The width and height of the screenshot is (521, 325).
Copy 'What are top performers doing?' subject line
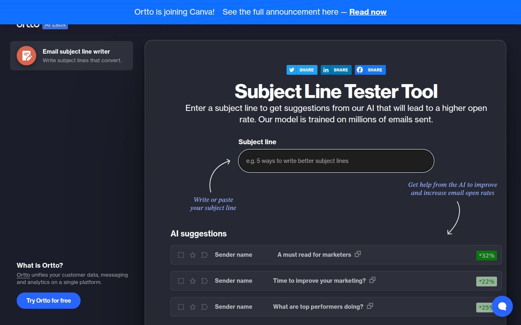tap(370, 306)
